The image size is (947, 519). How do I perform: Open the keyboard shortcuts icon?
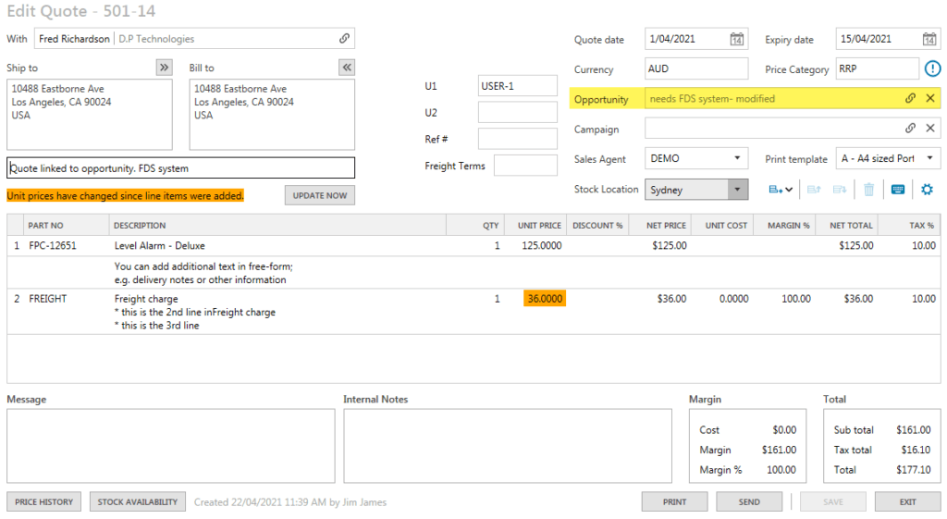(898, 190)
